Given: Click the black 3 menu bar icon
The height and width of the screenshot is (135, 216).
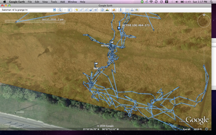Looking at the screenshot, I should pyautogui.click(x=167, y=2).
